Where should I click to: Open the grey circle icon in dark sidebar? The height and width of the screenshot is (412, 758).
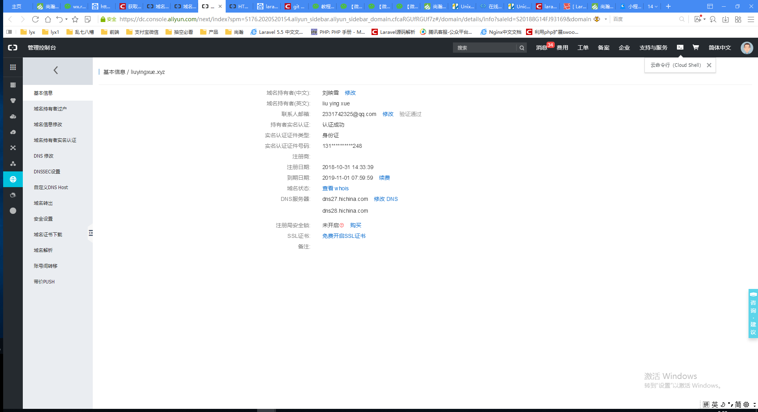pos(13,211)
